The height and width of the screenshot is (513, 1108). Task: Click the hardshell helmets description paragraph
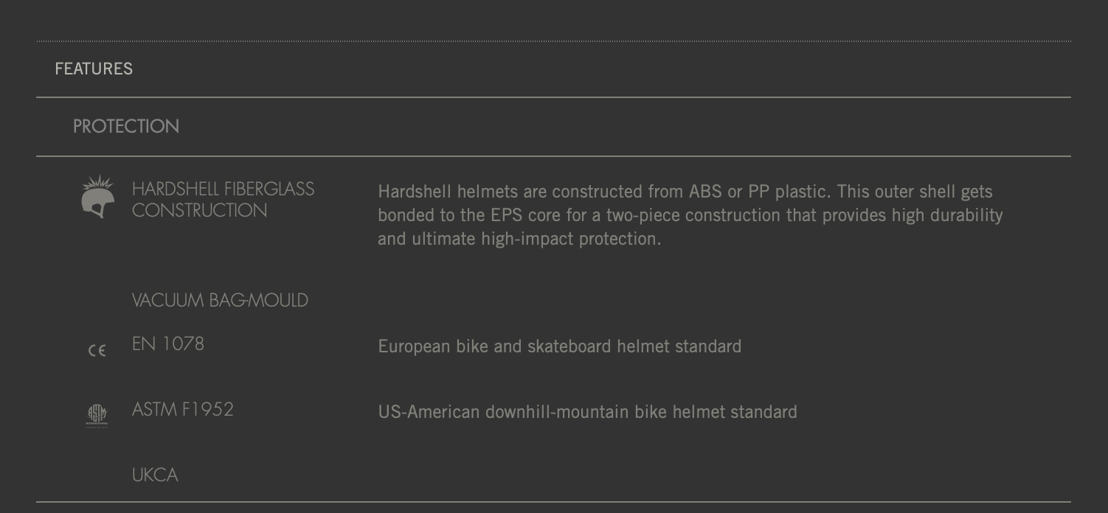[690, 215]
